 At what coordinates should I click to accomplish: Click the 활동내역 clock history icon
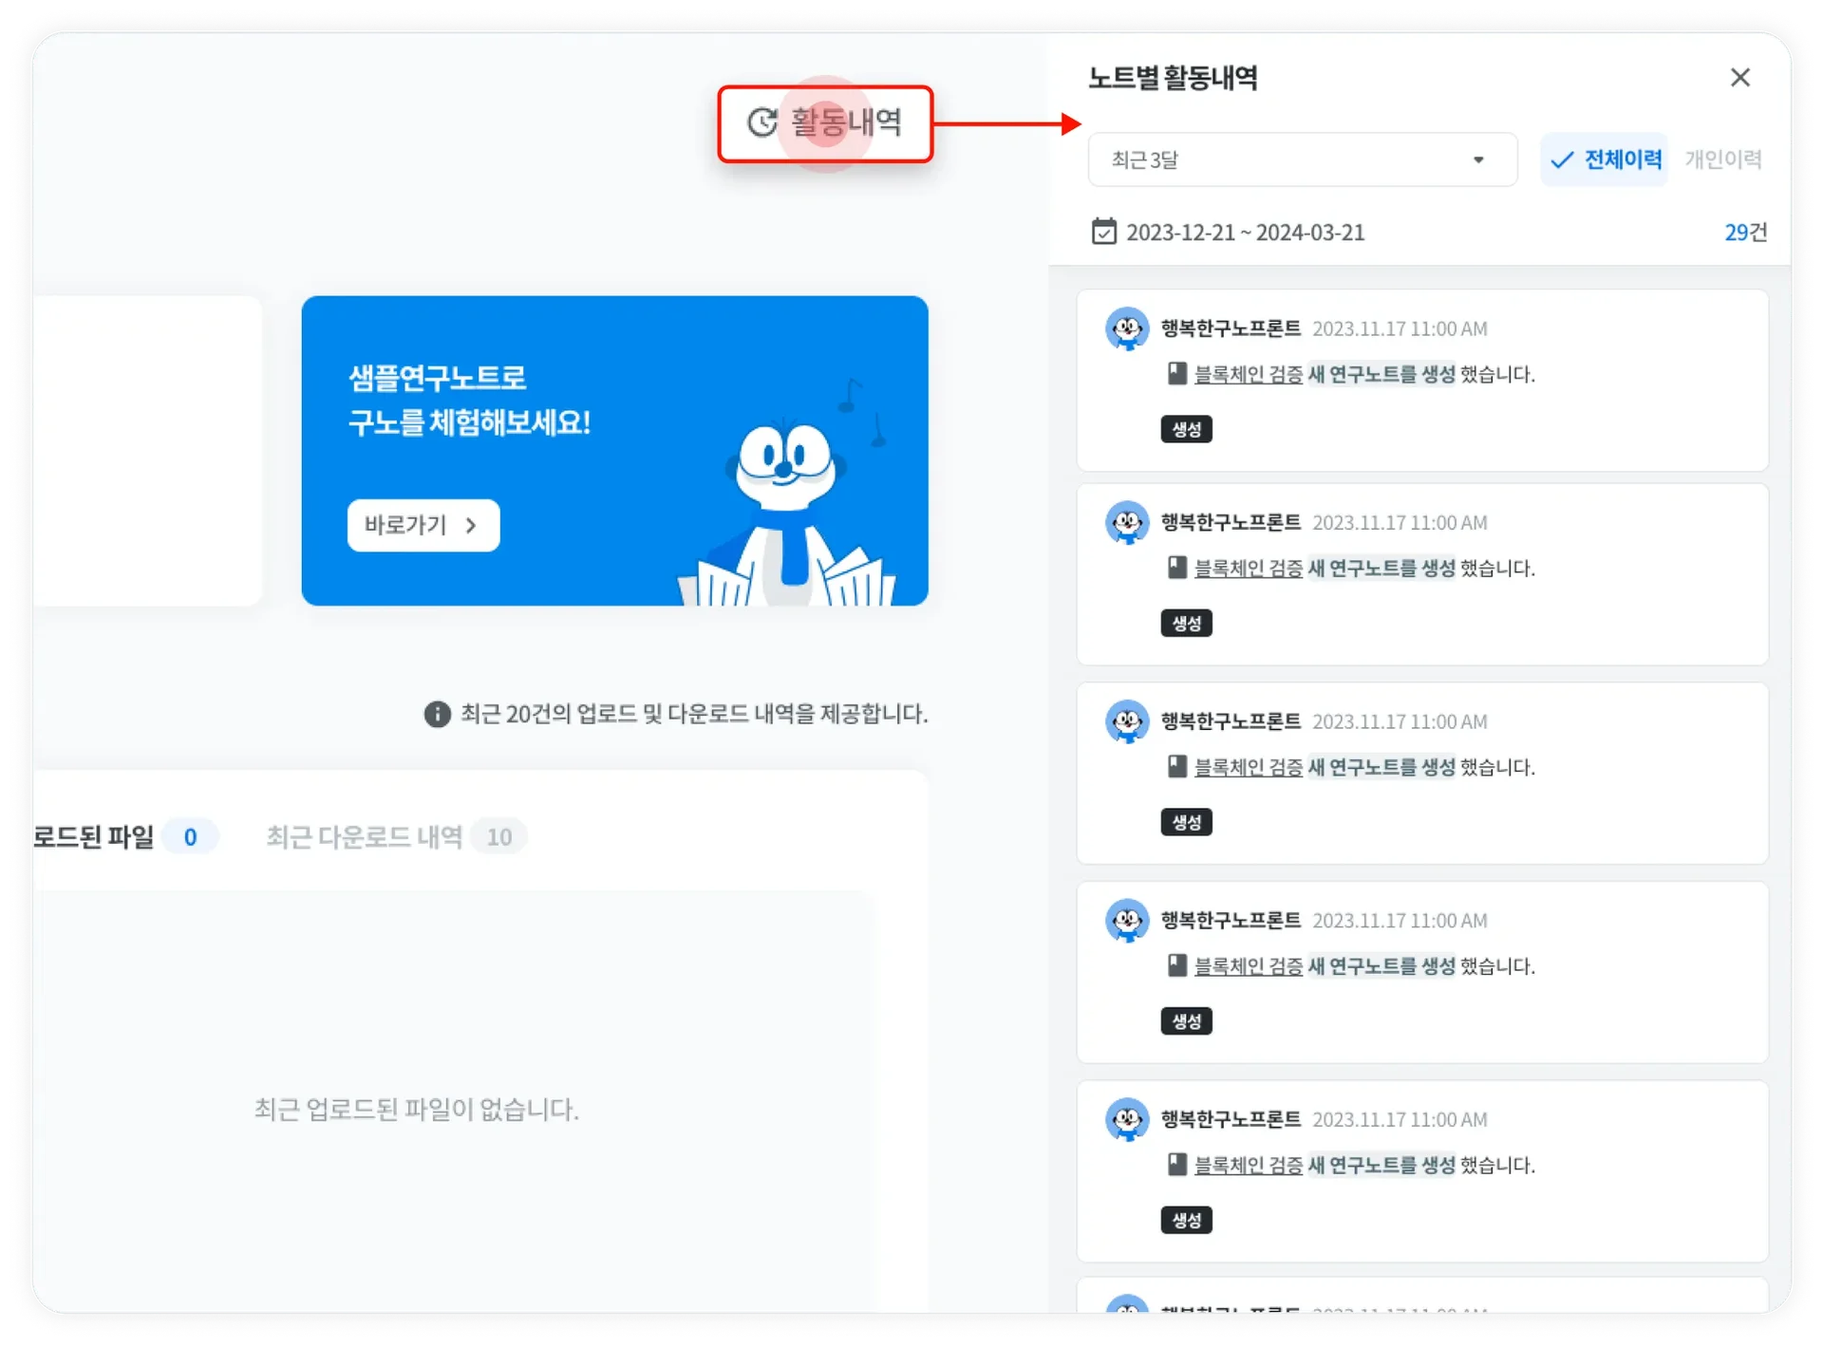coord(762,122)
